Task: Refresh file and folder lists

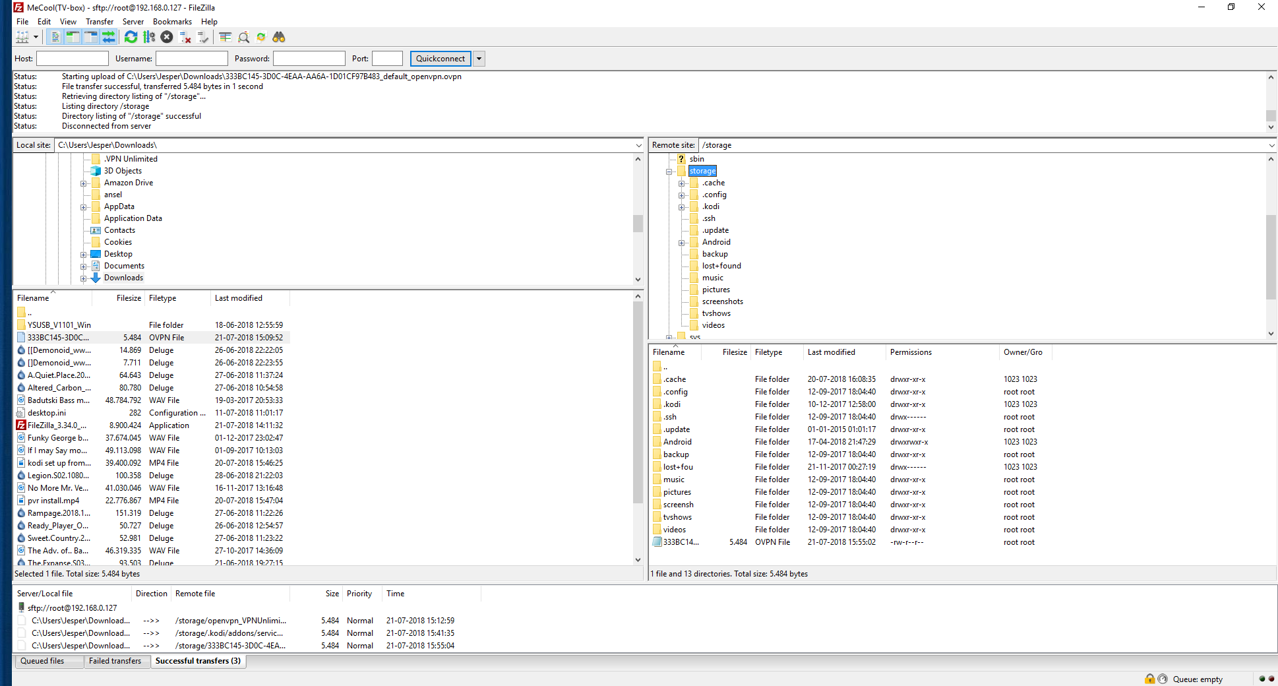Action: (131, 38)
